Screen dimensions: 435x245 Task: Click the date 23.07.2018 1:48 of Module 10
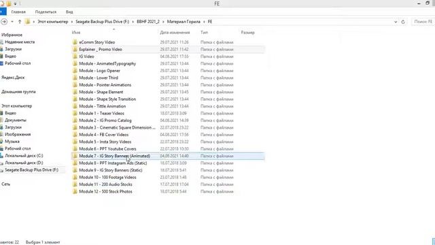174,177
